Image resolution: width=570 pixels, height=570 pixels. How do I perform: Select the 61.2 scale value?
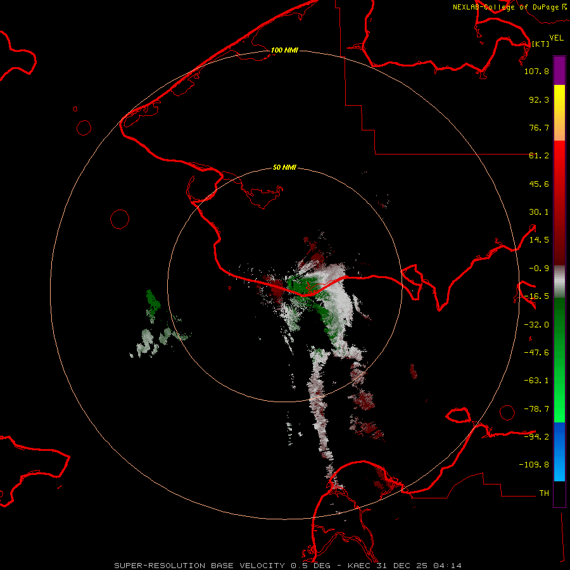[x=539, y=156]
